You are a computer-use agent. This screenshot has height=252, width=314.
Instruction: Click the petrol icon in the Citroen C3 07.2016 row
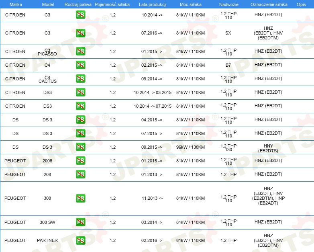coord(80,33)
